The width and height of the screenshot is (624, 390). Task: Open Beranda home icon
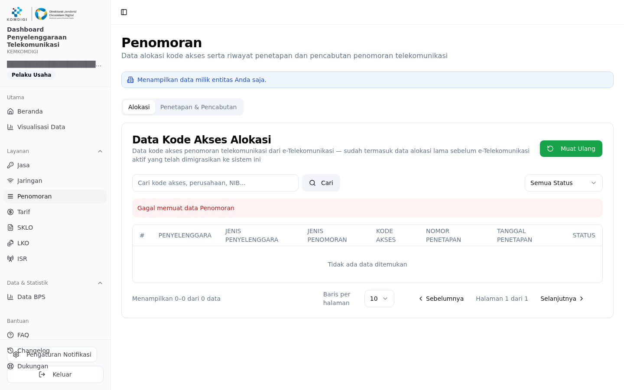point(10,111)
